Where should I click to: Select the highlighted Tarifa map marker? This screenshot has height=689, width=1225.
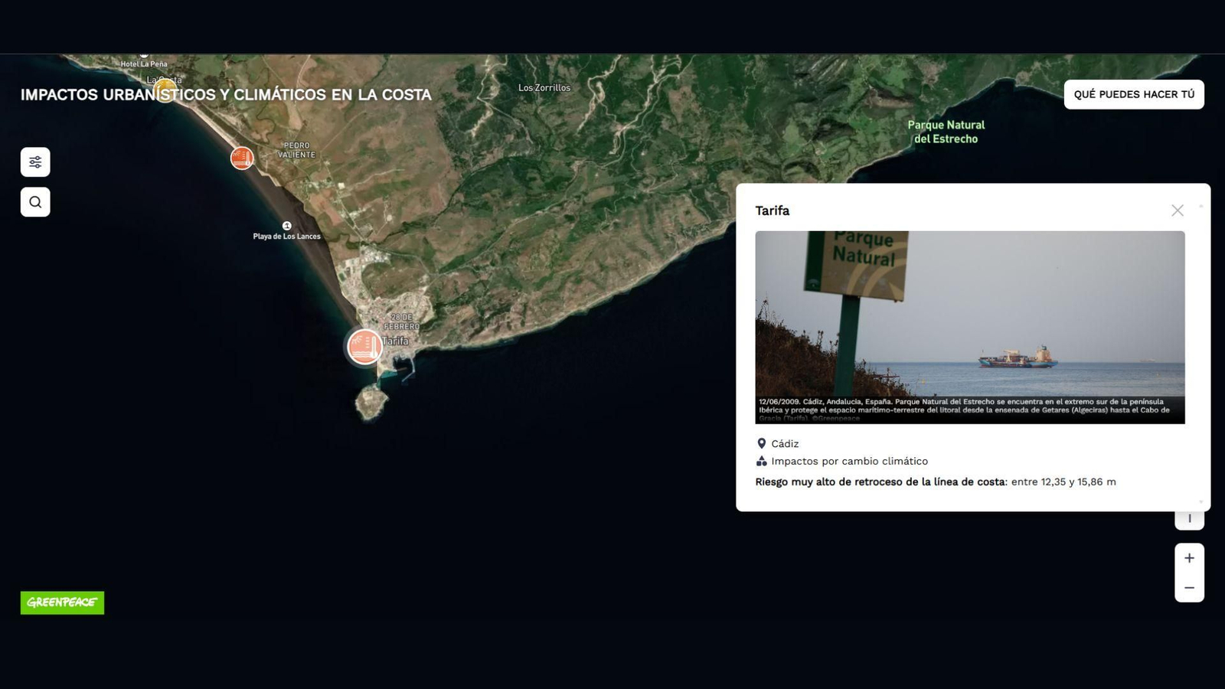(x=365, y=347)
